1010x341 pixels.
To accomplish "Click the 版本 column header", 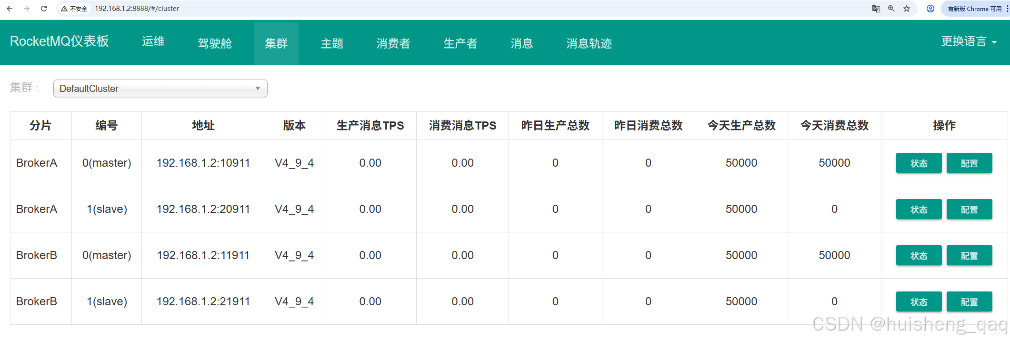I will point(294,125).
